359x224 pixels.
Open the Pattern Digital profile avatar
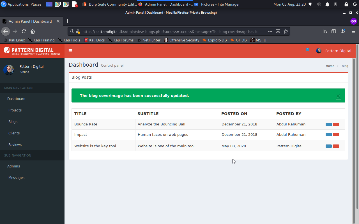(319, 51)
